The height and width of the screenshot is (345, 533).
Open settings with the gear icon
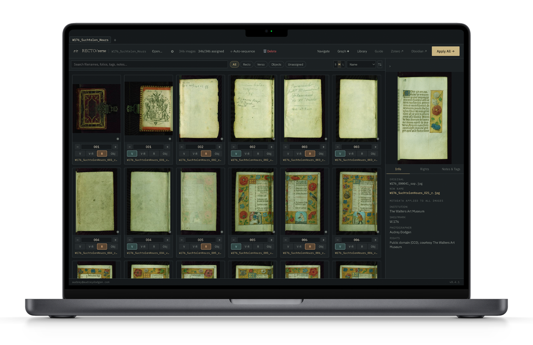click(172, 51)
